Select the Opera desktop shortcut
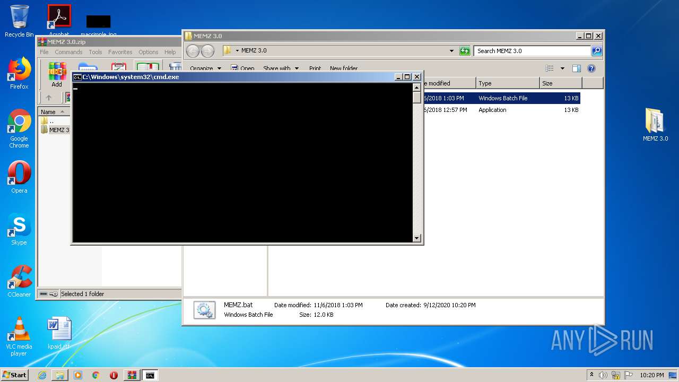Image resolution: width=679 pixels, height=382 pixels. coord(19,177)
